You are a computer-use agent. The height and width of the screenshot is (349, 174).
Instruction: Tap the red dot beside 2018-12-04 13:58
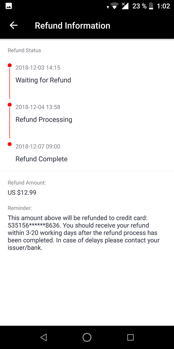pos(10,105)
